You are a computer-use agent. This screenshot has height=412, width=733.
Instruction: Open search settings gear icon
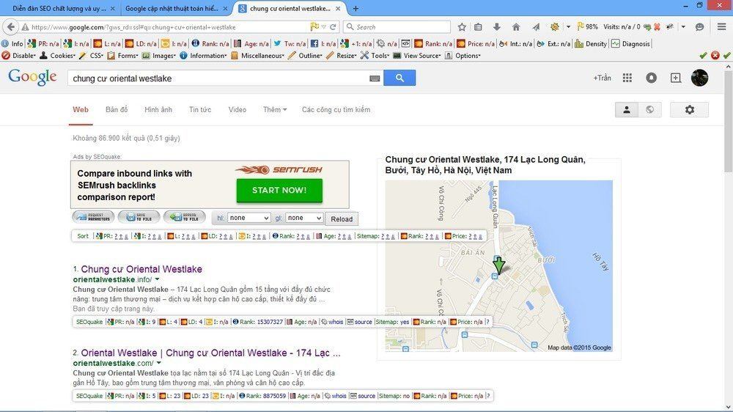click(690, 109)
